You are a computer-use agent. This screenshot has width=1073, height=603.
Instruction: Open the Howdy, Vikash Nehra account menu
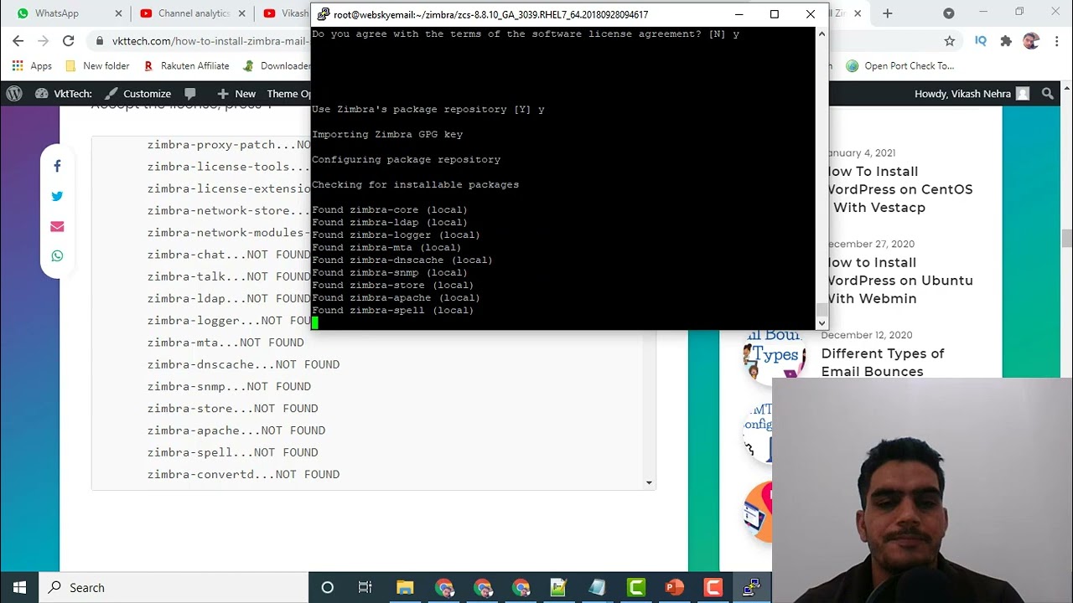click(x=972, y=94)
